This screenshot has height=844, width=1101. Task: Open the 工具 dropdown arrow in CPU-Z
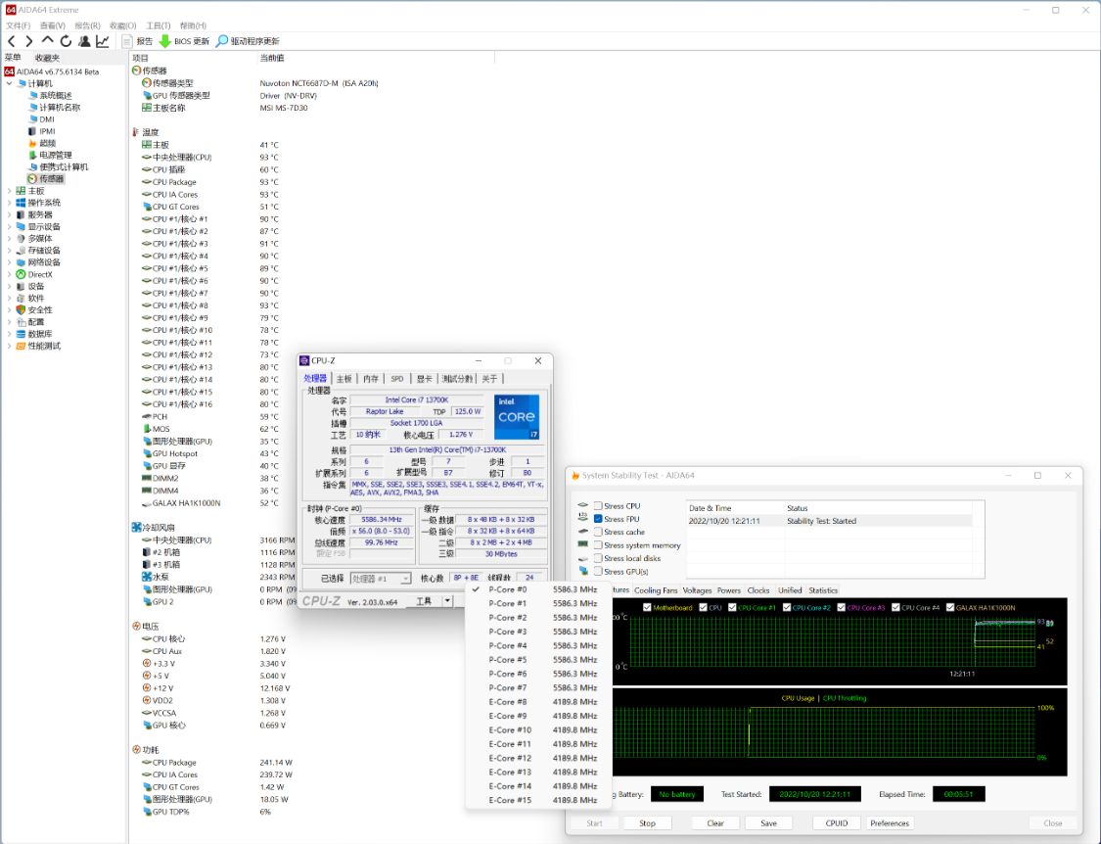447,601
